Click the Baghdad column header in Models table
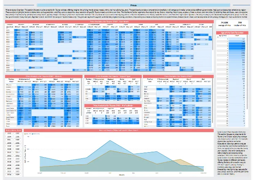Screen dimensions: 253x180 tap(39, 79)
